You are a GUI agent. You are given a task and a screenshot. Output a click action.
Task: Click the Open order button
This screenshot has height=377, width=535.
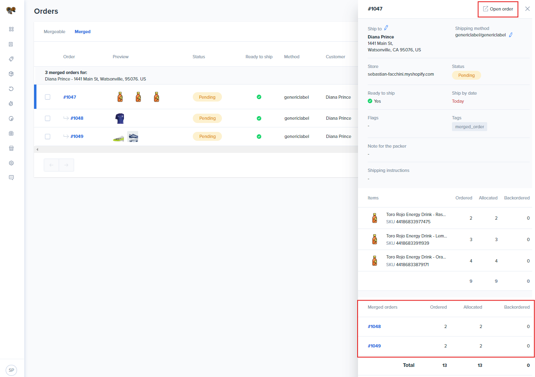(x=498, y=9)
